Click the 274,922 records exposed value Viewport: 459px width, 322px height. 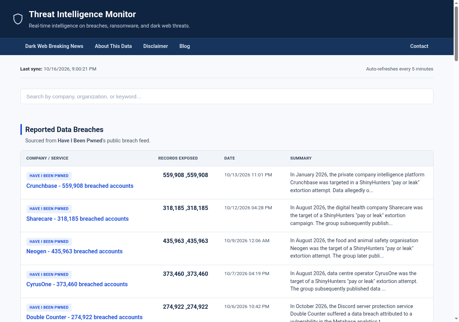[x=185, y=307]
